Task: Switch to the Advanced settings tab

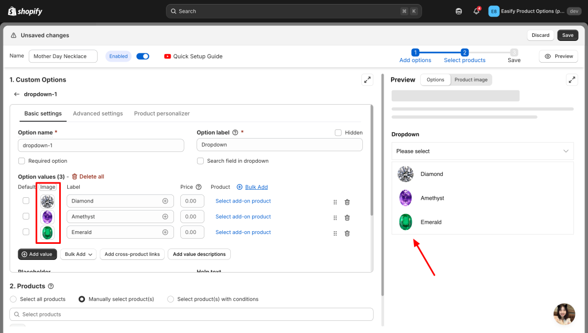Action: tap(98, 114)
